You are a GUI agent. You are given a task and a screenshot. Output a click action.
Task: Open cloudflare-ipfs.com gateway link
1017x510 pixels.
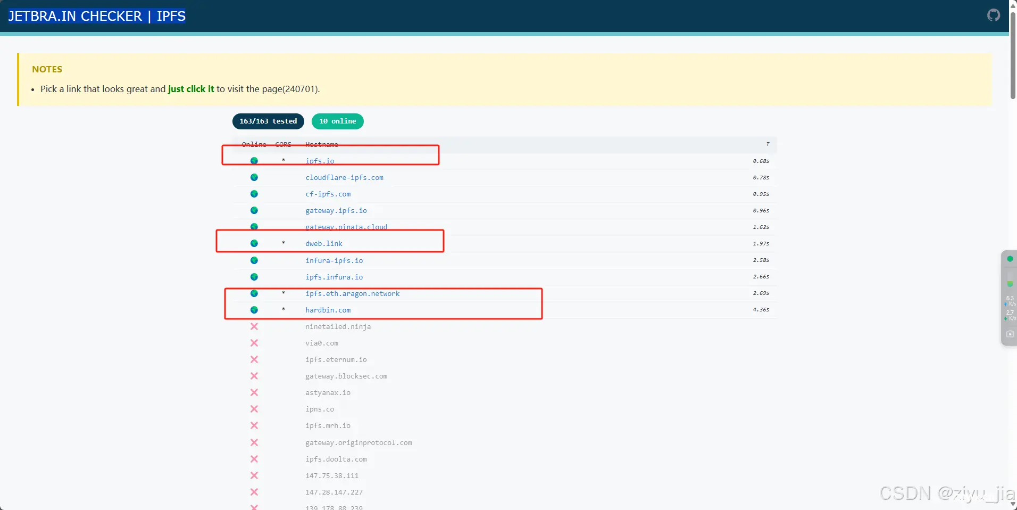pyautogui.click(x=344, y=177)
